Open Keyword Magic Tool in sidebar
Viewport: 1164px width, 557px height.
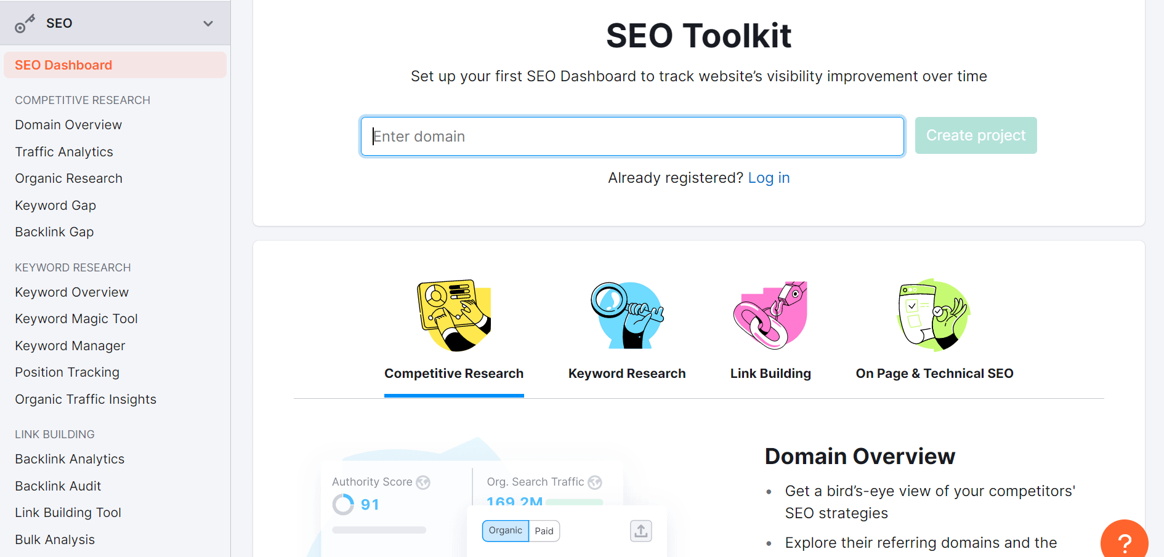(x=76, y=319)
